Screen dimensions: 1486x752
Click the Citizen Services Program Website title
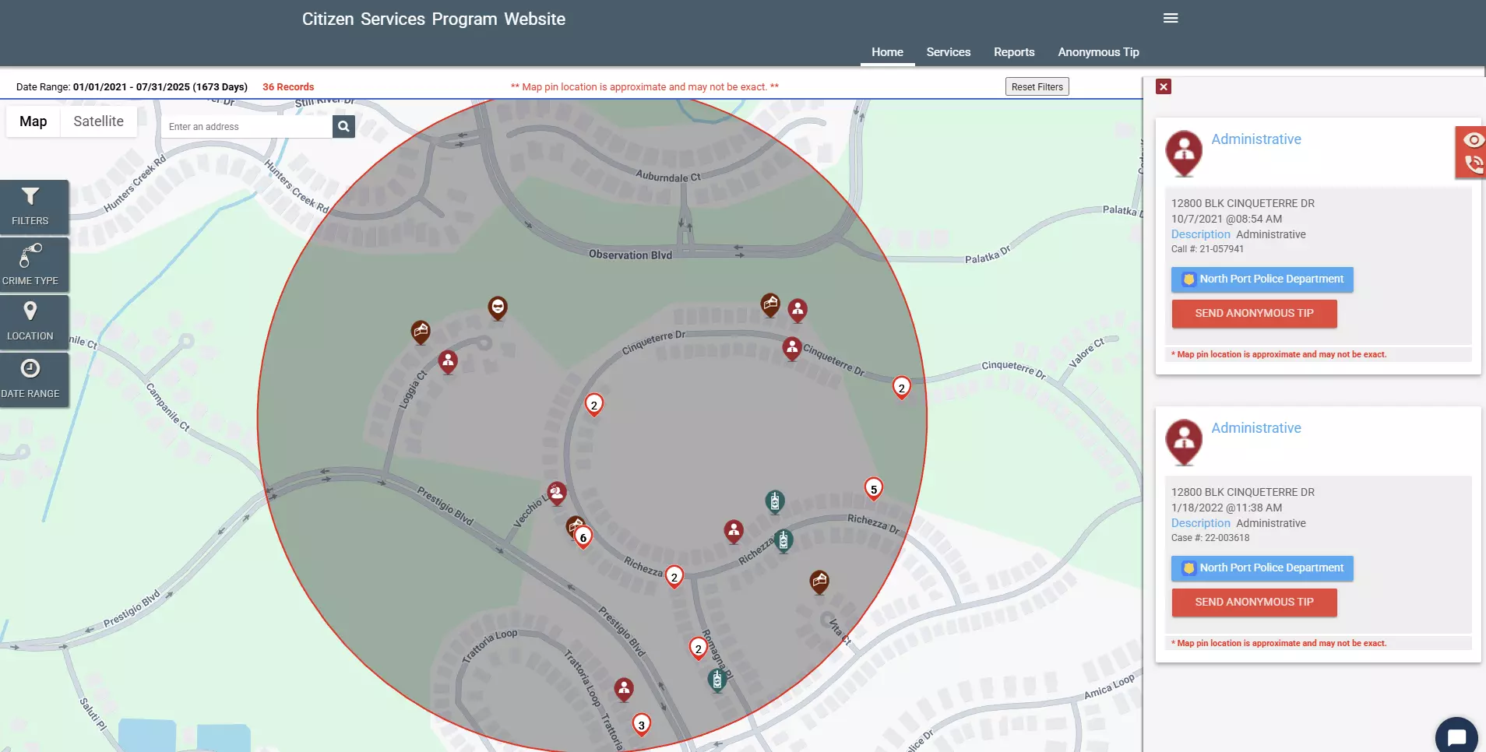tap(434, 19)
